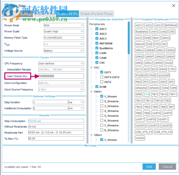
Task: Open the Power Scale dropdown
Action: pyautogui.click(x=64, y=31)
